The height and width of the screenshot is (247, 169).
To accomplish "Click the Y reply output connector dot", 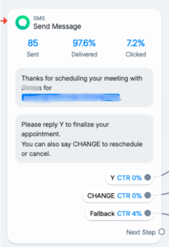I will click(x=147, y=177).
